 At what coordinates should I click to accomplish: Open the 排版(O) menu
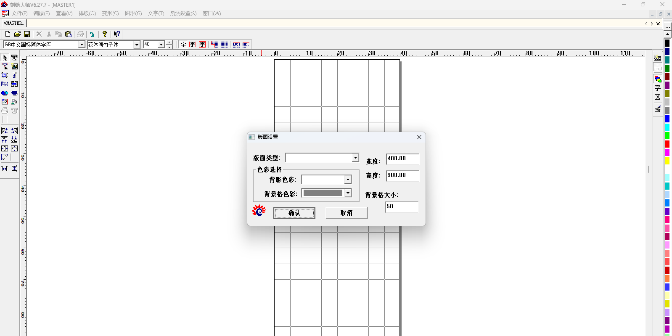87,13
